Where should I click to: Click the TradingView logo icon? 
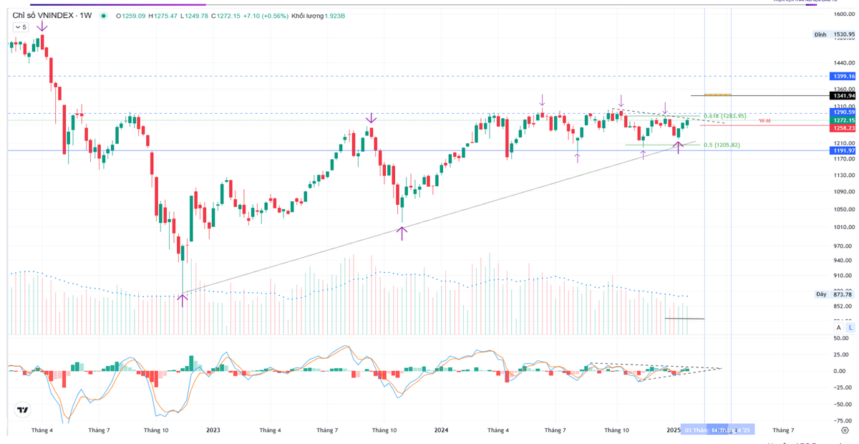tap(22, 410)
